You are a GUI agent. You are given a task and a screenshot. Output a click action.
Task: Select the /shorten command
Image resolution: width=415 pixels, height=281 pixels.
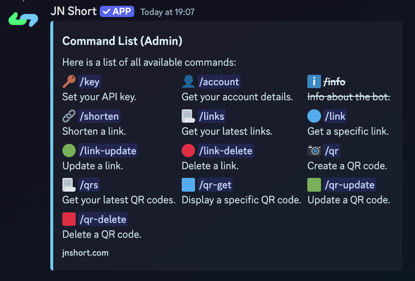tap(99, 117)
